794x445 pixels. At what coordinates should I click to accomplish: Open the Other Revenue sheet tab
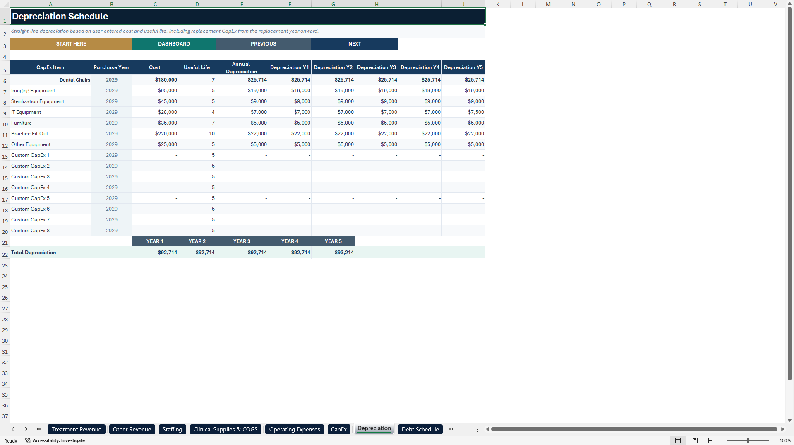[132, 429]
